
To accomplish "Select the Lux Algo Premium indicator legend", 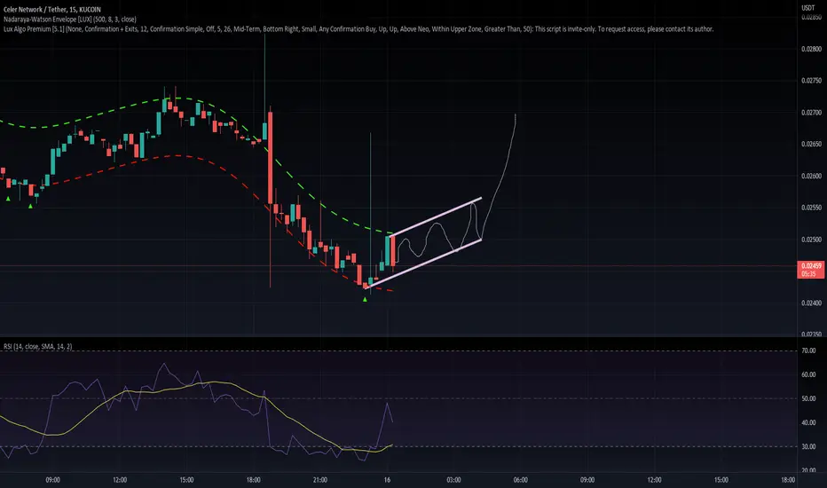I will (x=358, y=29).
